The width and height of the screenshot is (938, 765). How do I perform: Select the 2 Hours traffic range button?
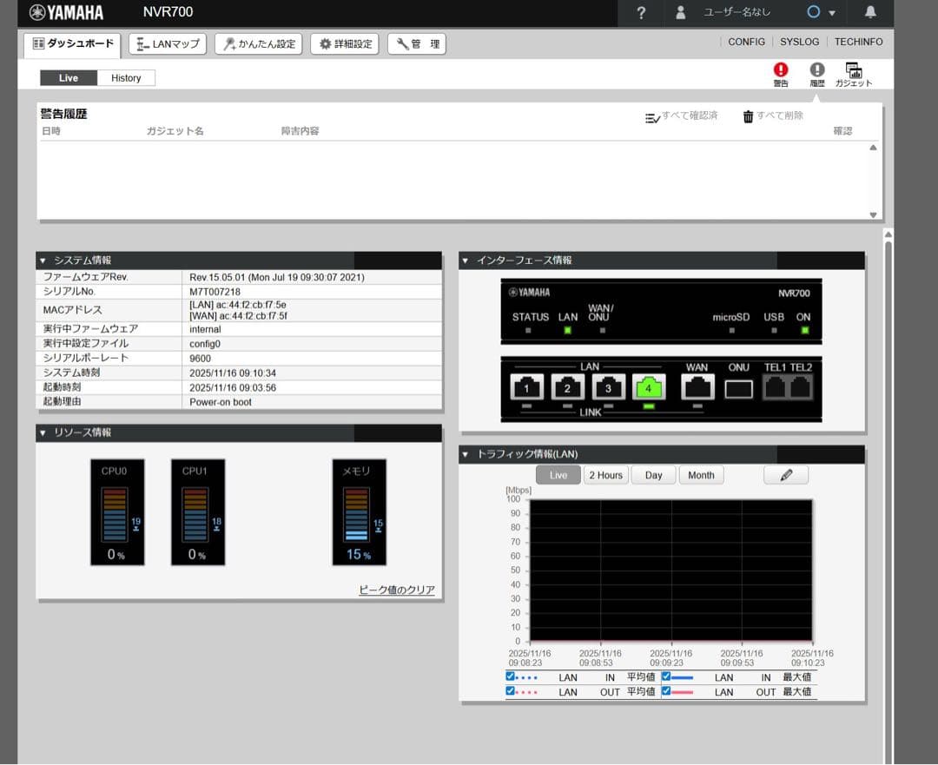pos(605,475)
